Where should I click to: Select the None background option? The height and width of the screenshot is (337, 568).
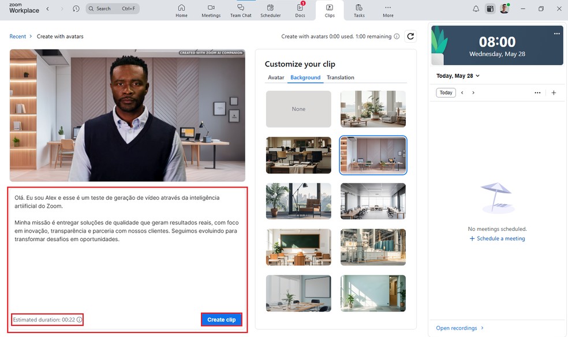(x=298, y=109)
